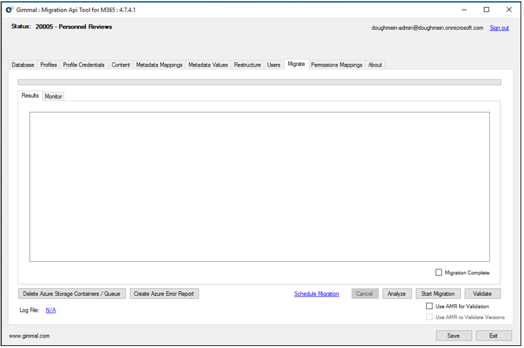This screenshot has height=348, width=524.
Task: Switch to the Profile Credentials tab
Action: coord(83,65)
